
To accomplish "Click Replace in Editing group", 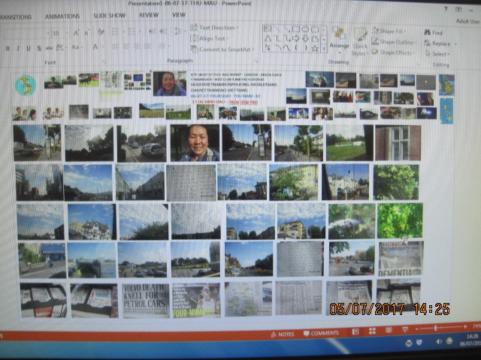I will point(440,43).
